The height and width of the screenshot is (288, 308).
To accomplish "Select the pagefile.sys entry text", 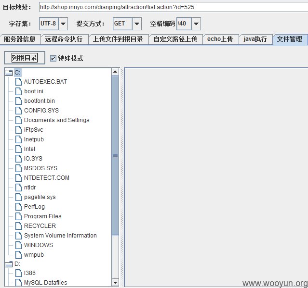I will (40, 197).
